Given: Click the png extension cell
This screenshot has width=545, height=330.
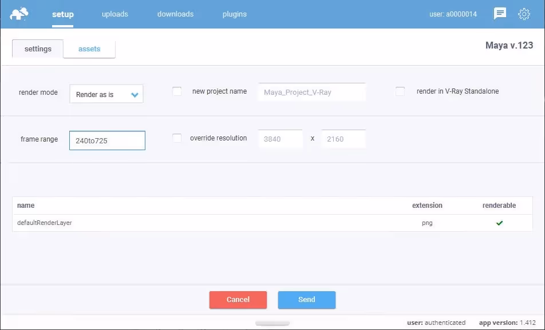Looking at the screenshot, I should tap(427, 223).
